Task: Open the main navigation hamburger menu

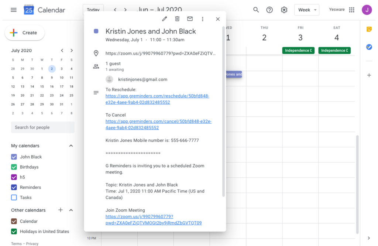Action: (13, 10)
